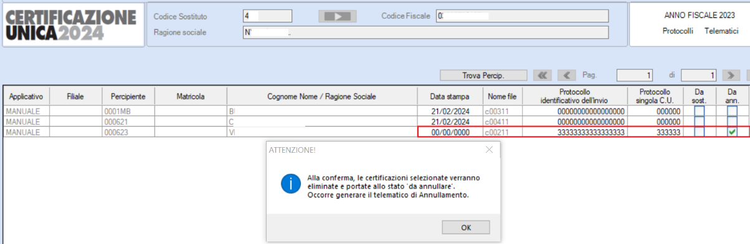The height and width of the screenshot is (244, 750).
Task: Toggle Da ann. checkbox for percipiente 000621
Action: tap(732, 122)
